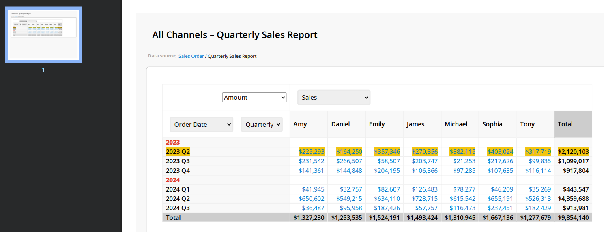This screenshot has width=604, height=232.
Task: Expand the Order Date dropdown
Action: click(201, 125)
